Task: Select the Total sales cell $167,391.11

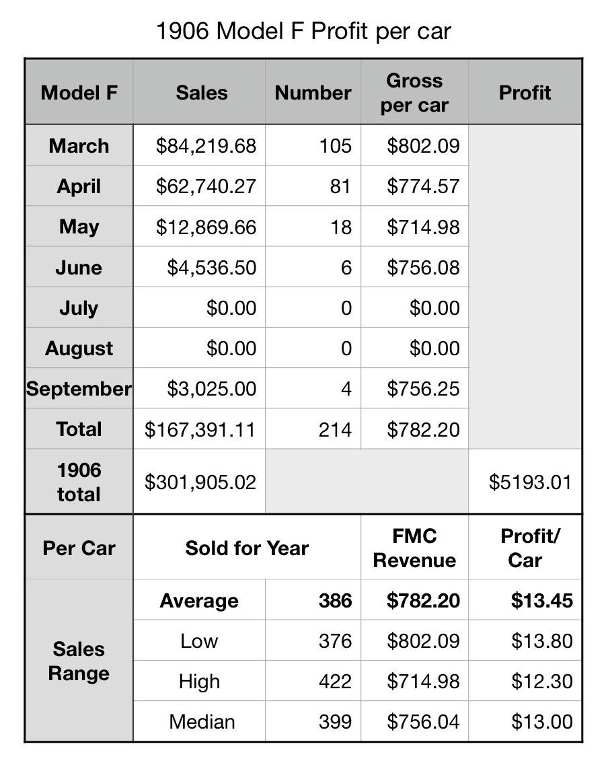Action: click(200, 429)
